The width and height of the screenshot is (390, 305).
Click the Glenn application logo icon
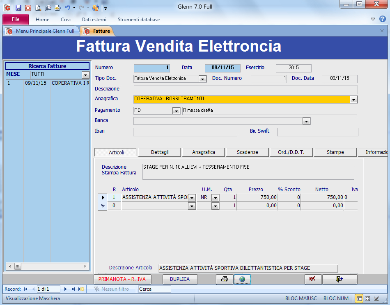tap(7, 8)
